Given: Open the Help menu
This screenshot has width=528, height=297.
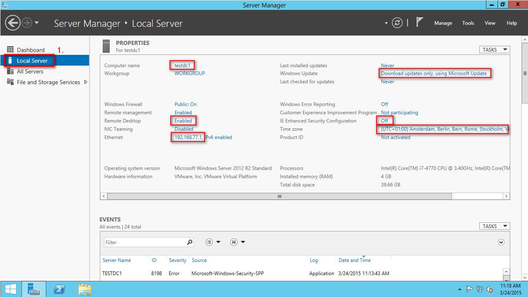Looking at the screenshot, I should [x=512, y=23].
